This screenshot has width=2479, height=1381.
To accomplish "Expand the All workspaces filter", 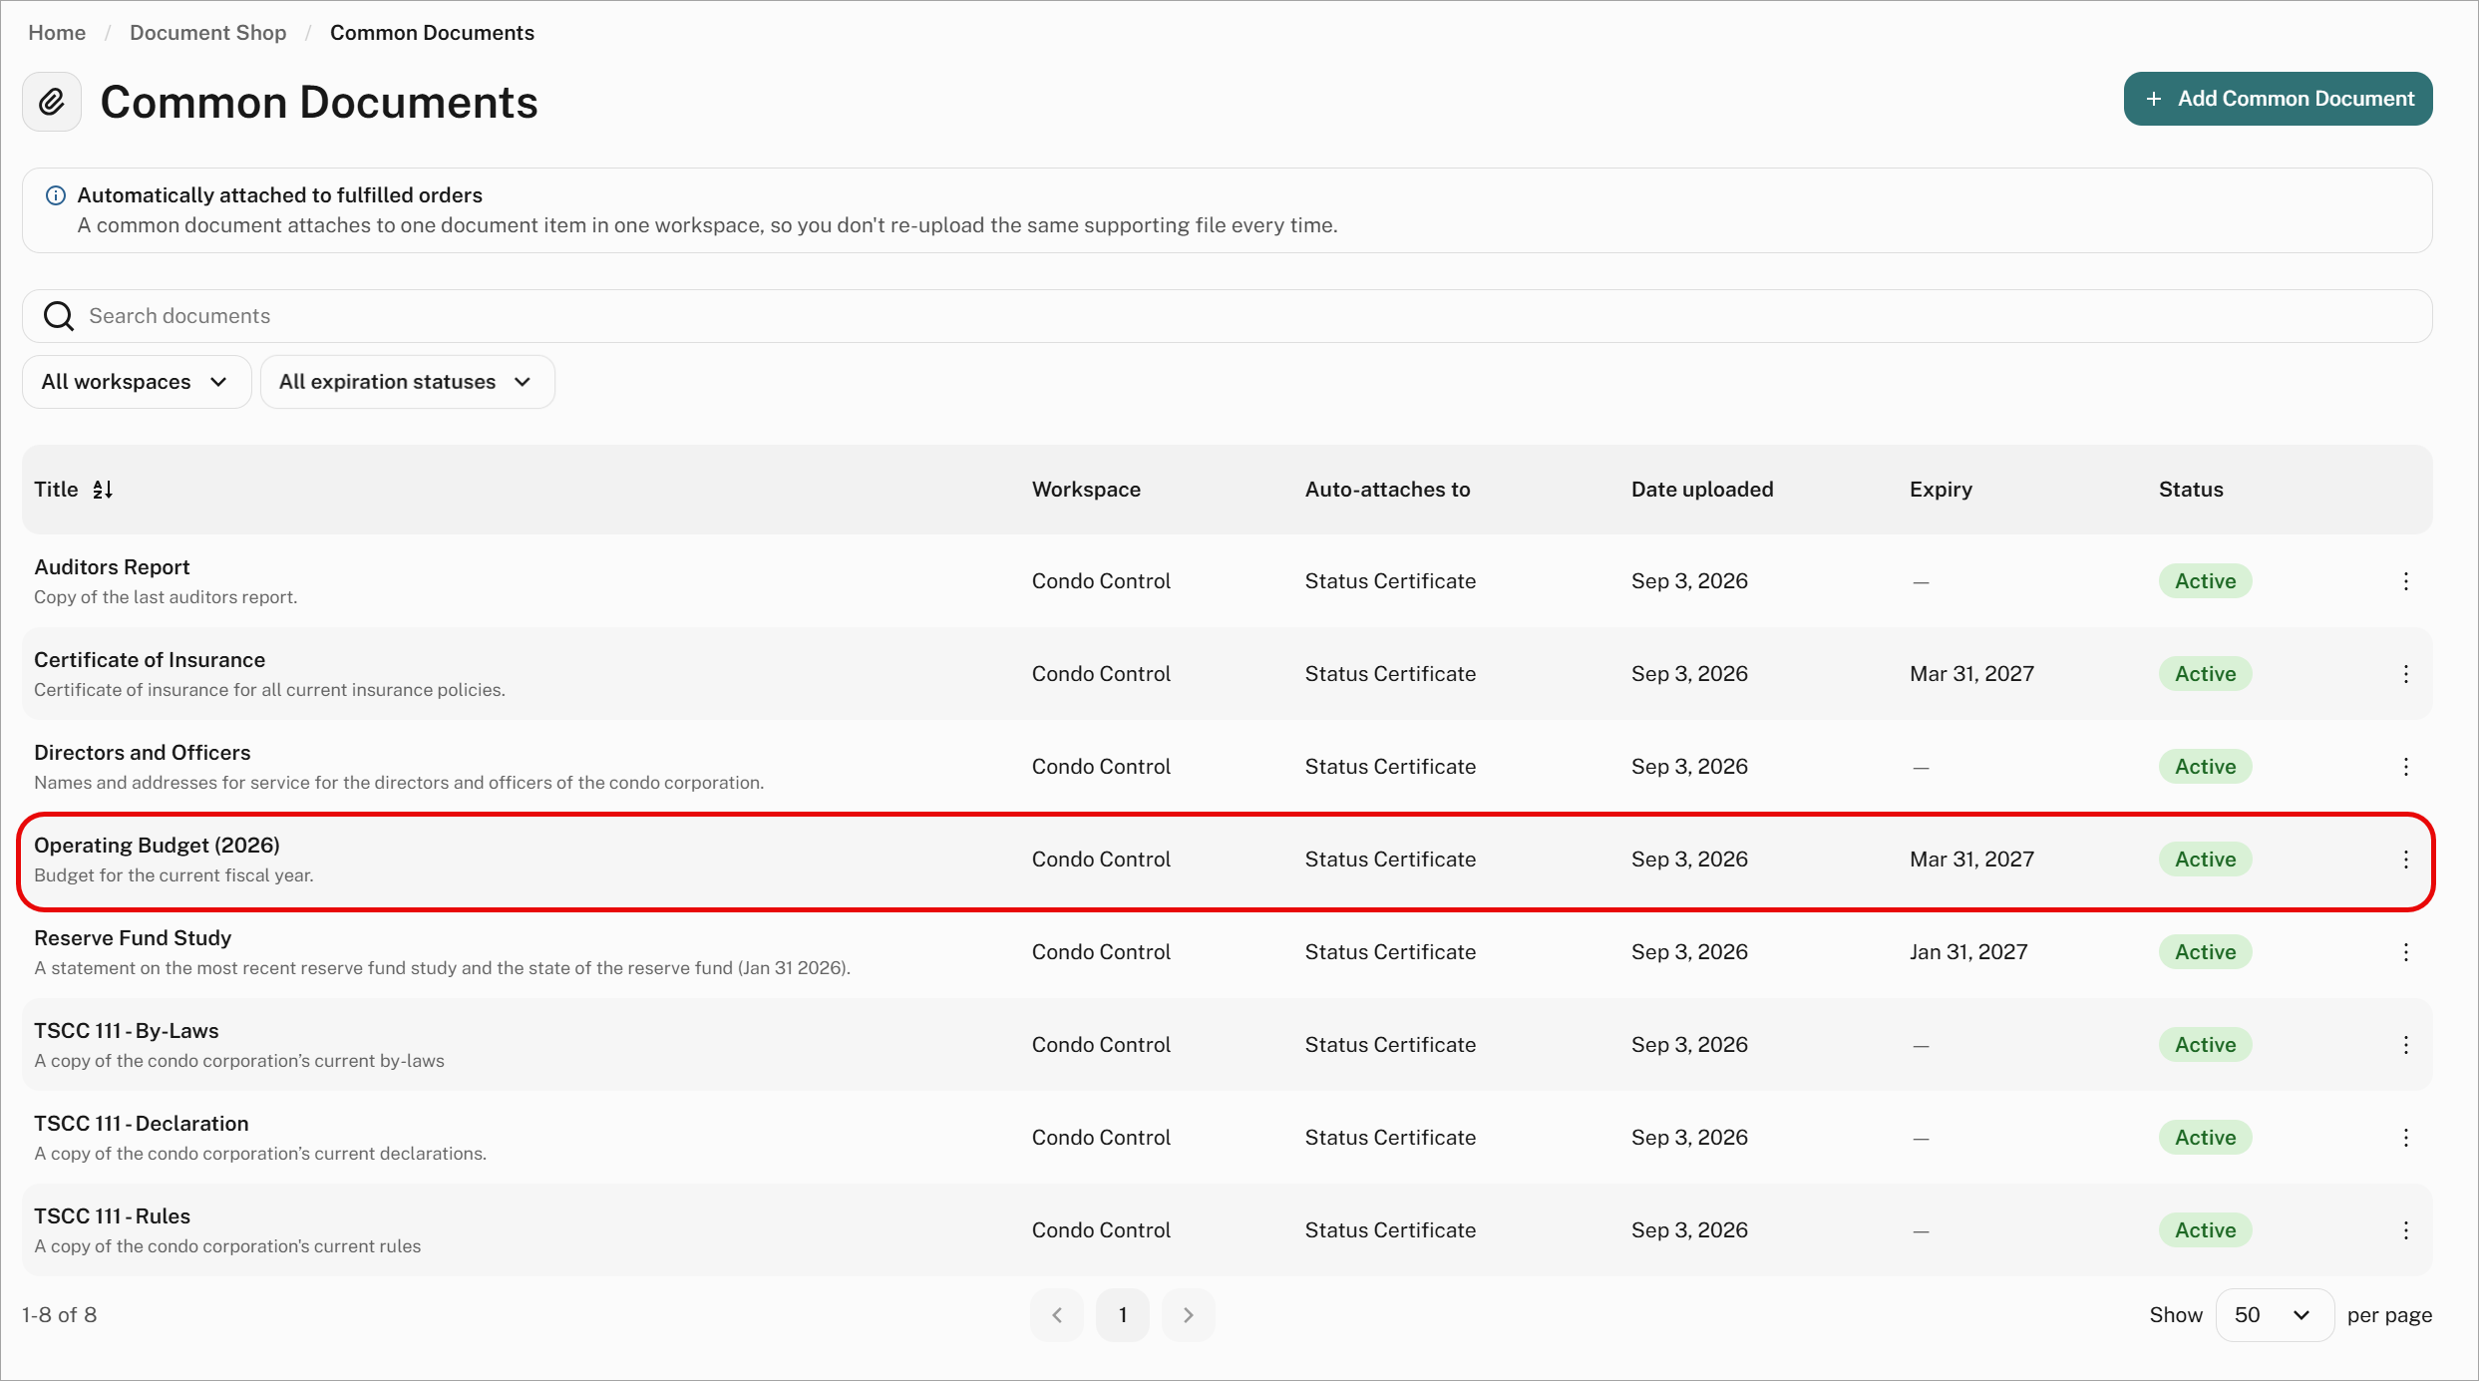I will pyautogui.click(x=137, y=382).
